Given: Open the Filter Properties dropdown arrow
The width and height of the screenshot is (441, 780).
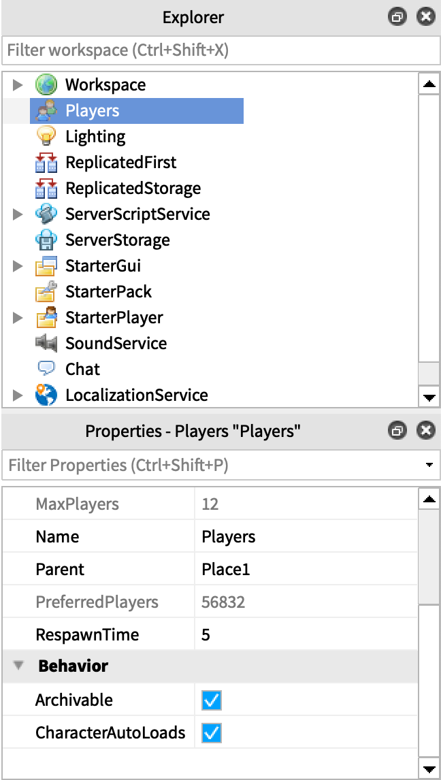Looking at the screenshot, I should pos(429,466).
